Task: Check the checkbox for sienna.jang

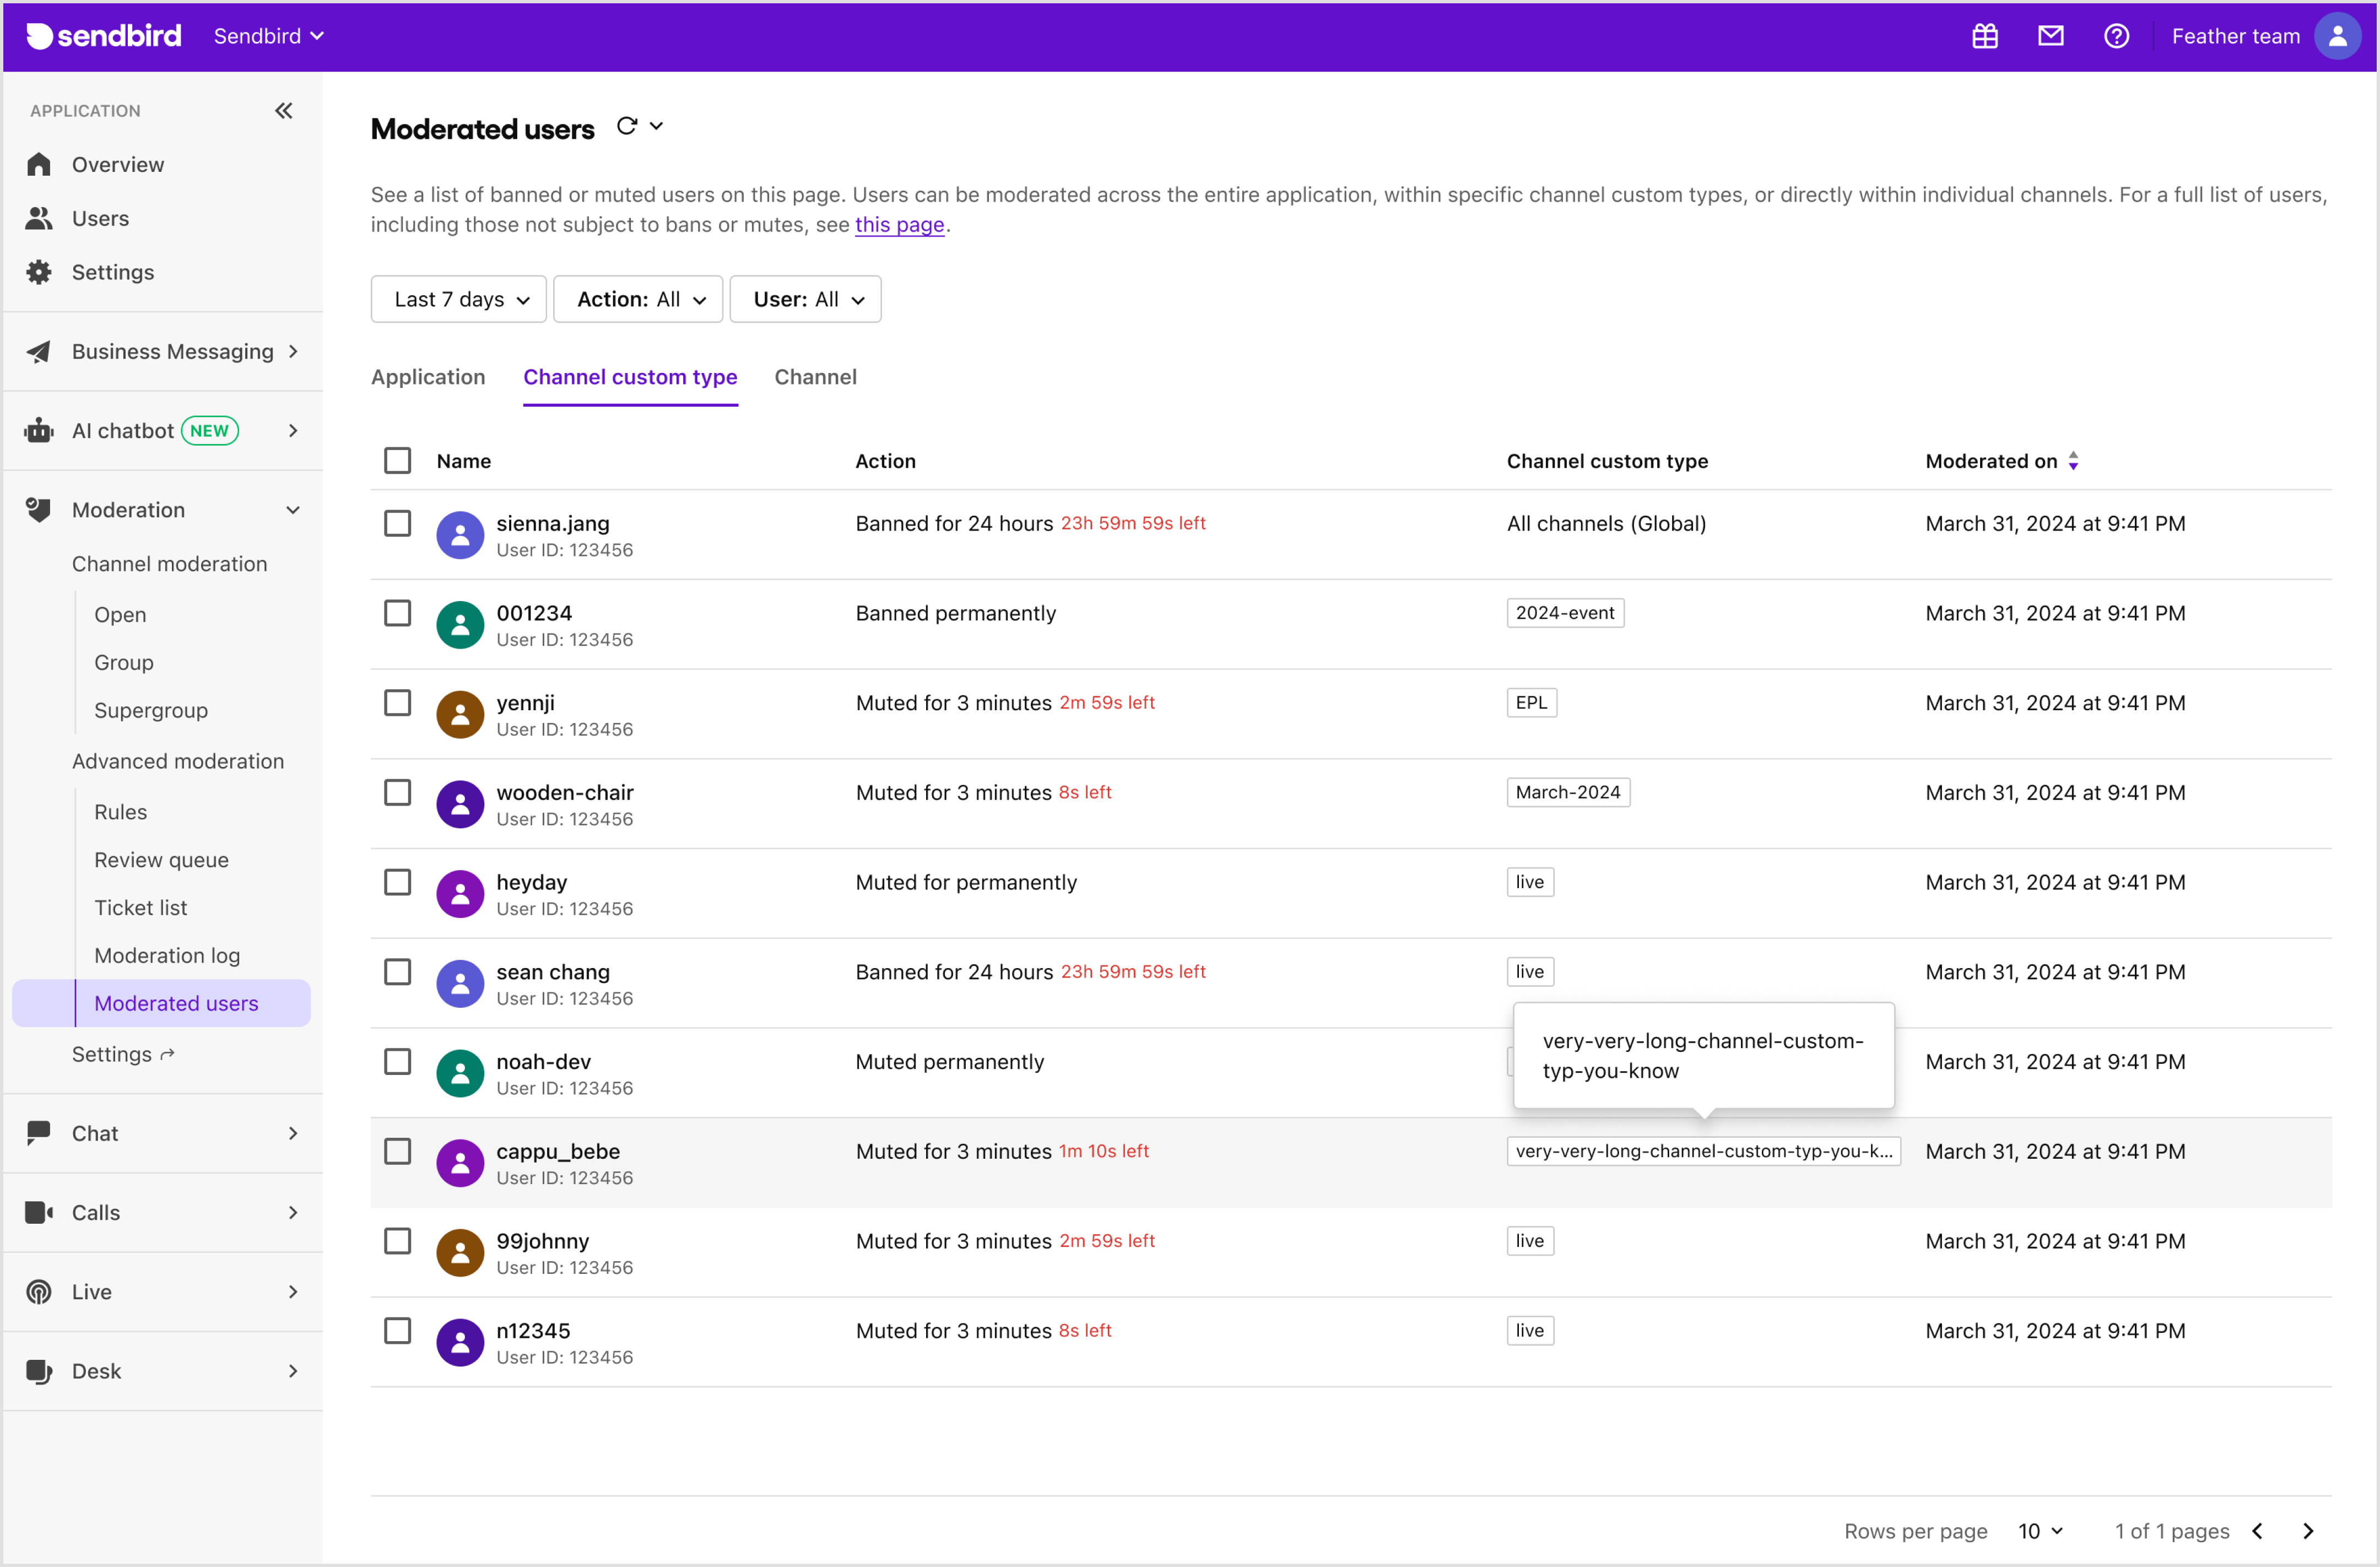Action: pos(397,523)
